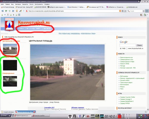The image size is (149, 119).
Task: Click the K icon on the right toolbar
Action: click(x=141, y=15)
